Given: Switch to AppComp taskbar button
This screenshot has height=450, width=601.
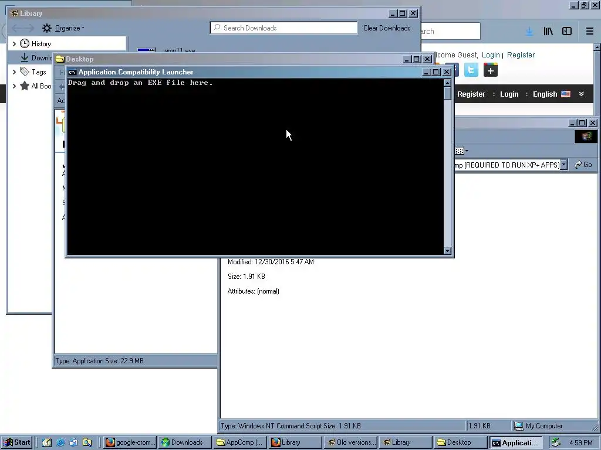Looking at the screenshot, I should pyautogui.click(x=240, y=442).
